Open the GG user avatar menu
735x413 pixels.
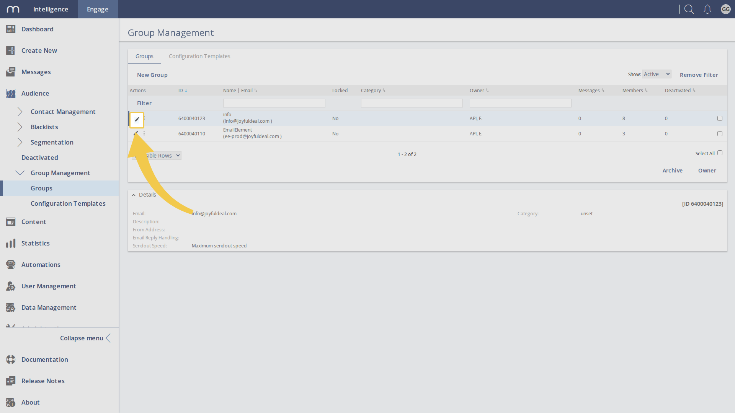tap(726, 9)
